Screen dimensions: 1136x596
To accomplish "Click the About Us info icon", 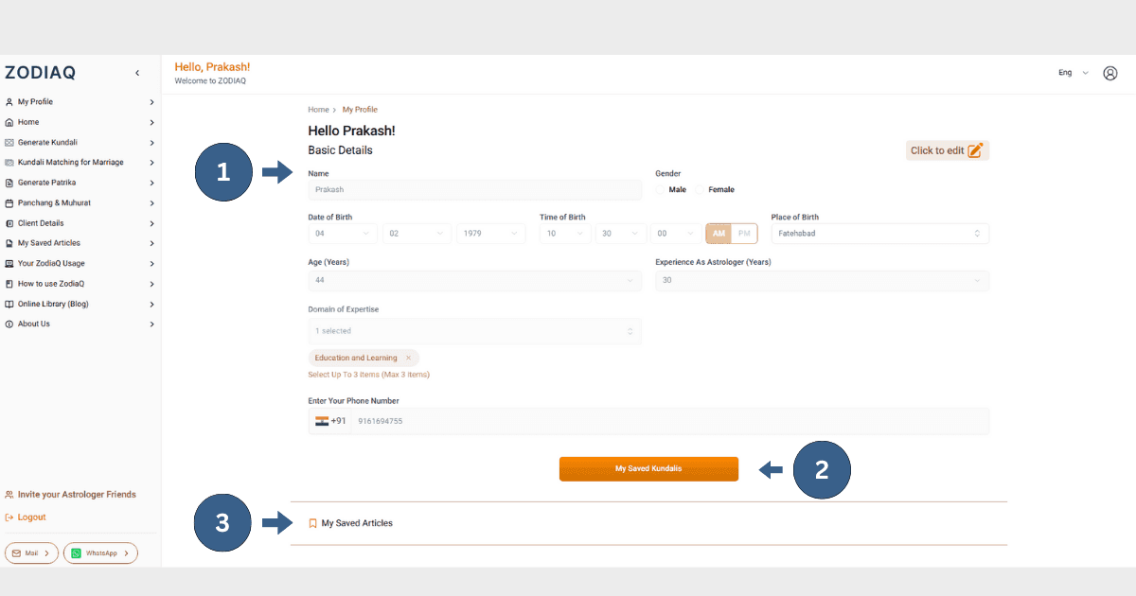I will 9,324.
